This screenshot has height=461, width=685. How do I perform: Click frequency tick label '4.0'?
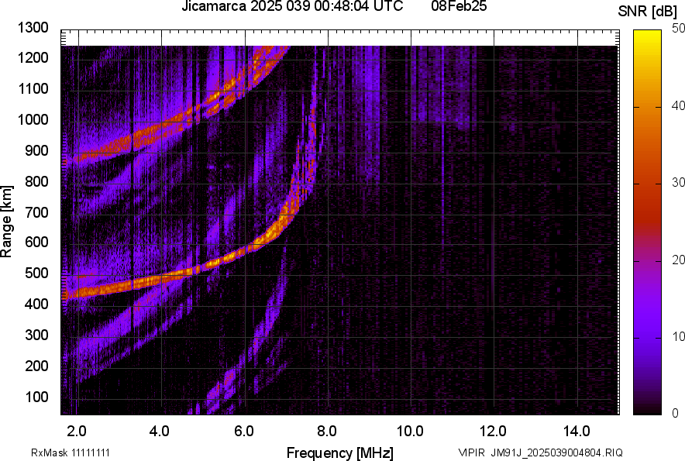pyautogui.click(x=160, y=432)
